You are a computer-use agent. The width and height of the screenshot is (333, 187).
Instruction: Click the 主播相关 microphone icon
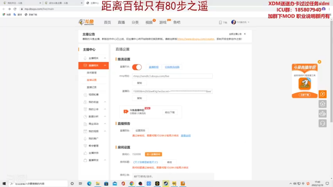tap(85, 58)
